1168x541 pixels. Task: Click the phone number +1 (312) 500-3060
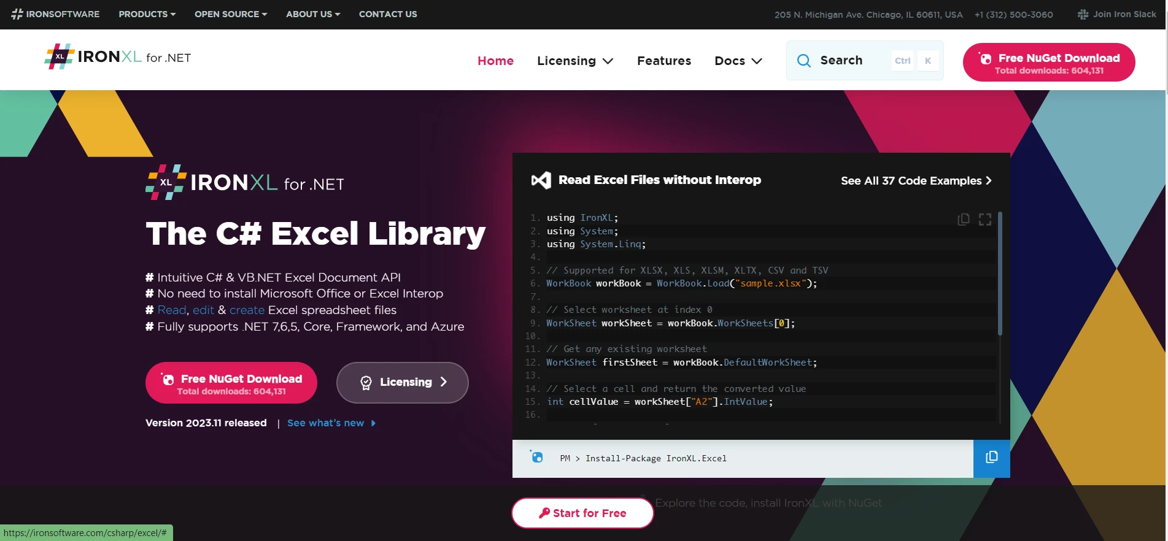pos(1013,15)
